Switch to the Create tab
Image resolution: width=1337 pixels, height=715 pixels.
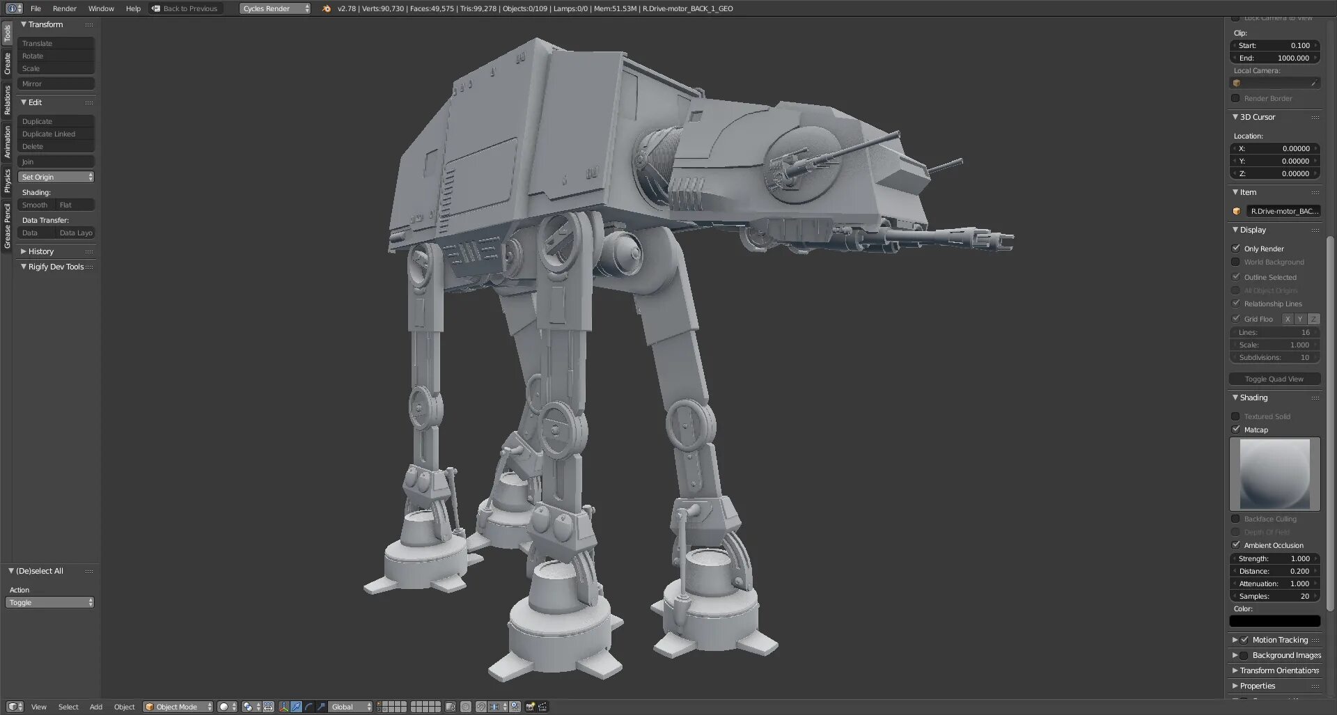pos(7,63)
